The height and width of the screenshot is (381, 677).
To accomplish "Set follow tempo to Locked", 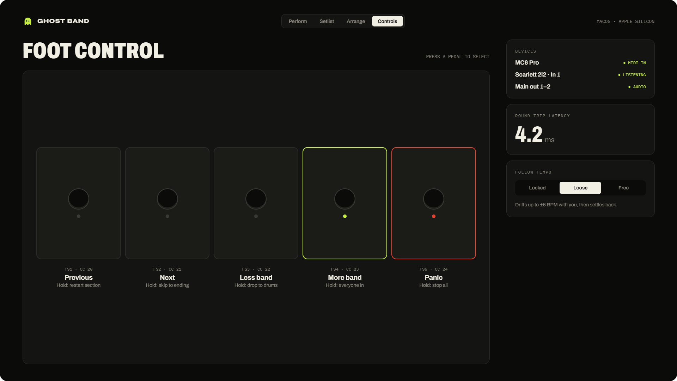I will [537, 188].
